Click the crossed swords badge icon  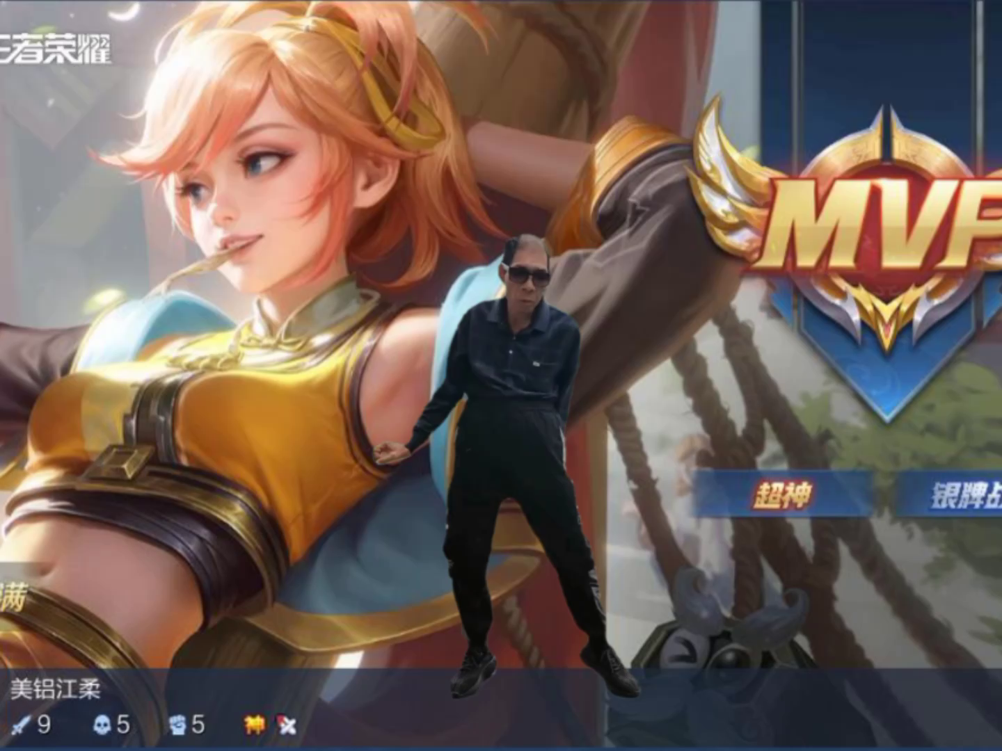(286, 725)
